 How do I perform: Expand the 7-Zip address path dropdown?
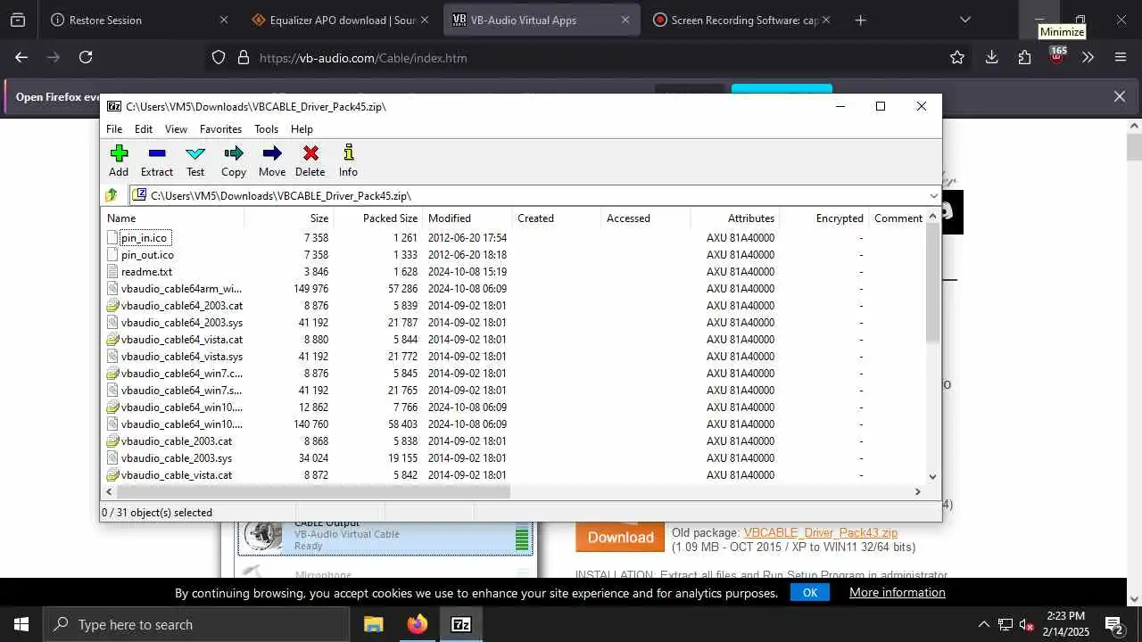point(934,195)
